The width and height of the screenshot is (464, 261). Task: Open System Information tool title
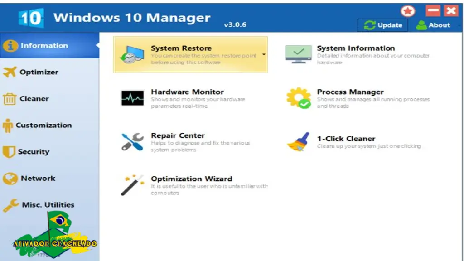pos(356,48)
